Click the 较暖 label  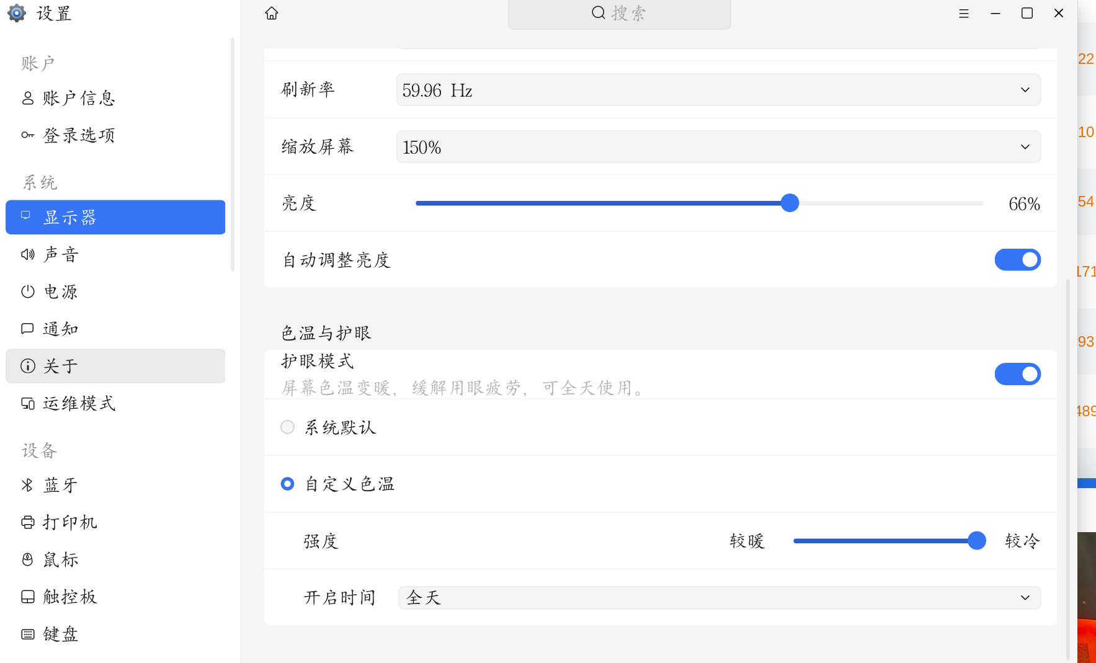pyautogui.click(x=747, y=541)
